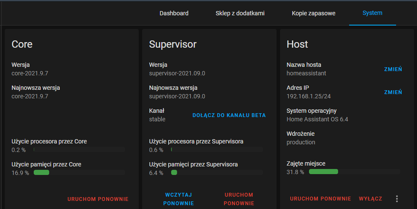Click the Core memory usage bar

tap(79, 173)
